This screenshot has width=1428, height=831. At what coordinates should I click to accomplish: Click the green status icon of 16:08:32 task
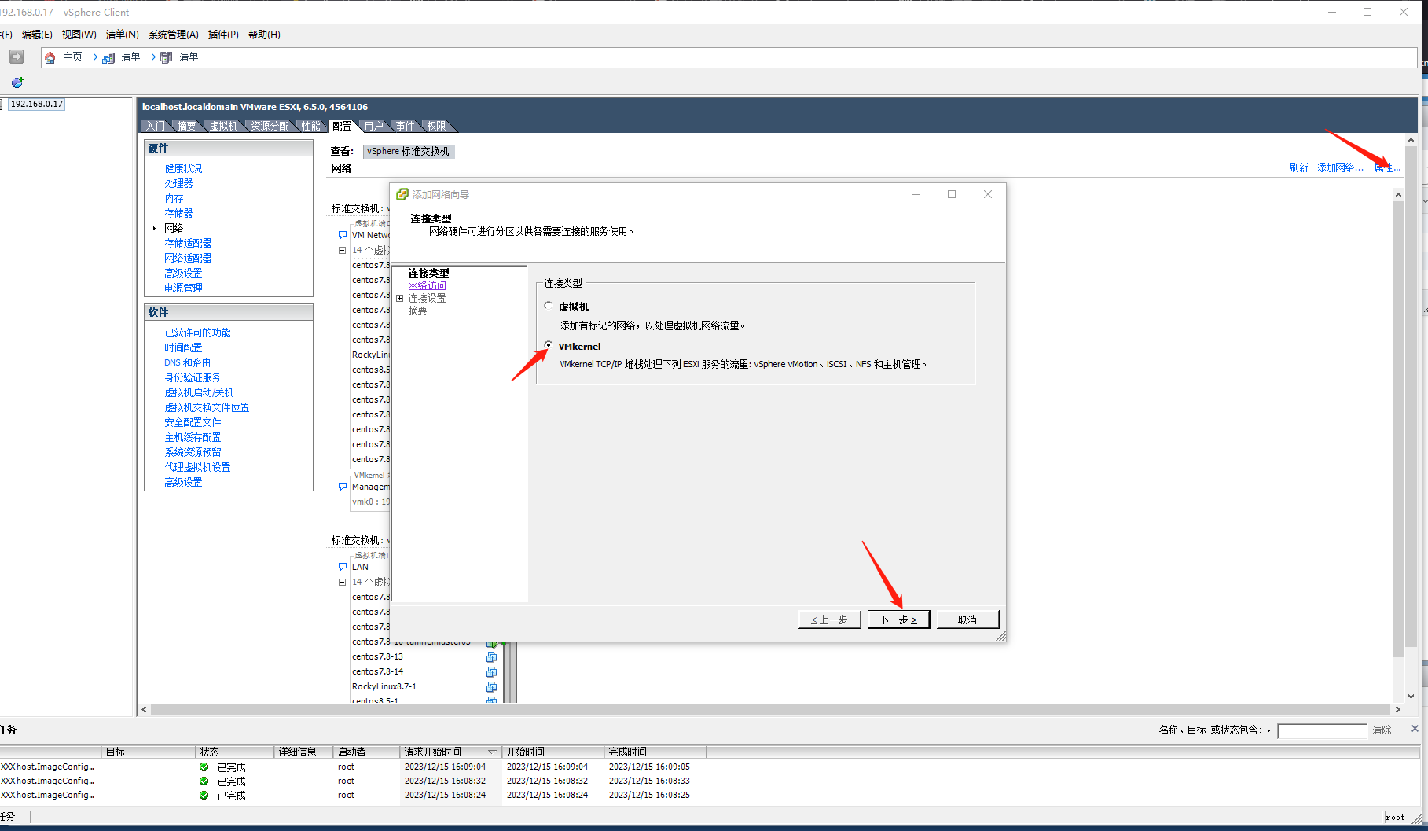point(204,781)
